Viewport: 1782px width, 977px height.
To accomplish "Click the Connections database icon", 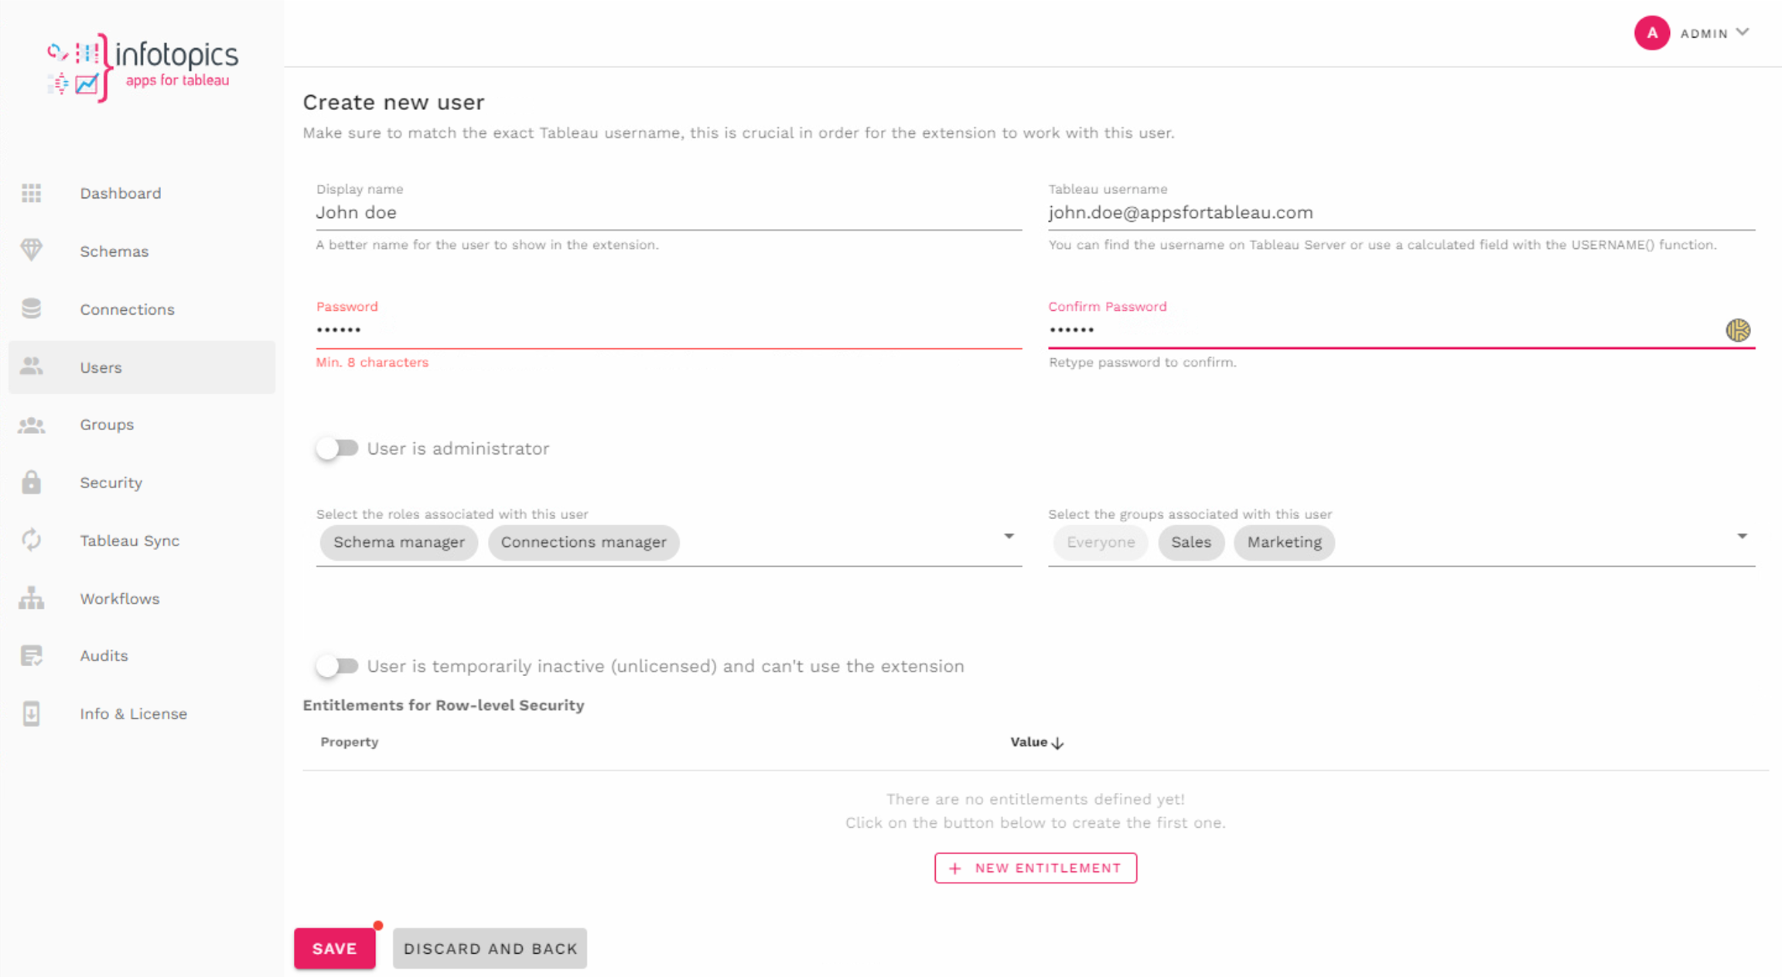I will 32,309.
